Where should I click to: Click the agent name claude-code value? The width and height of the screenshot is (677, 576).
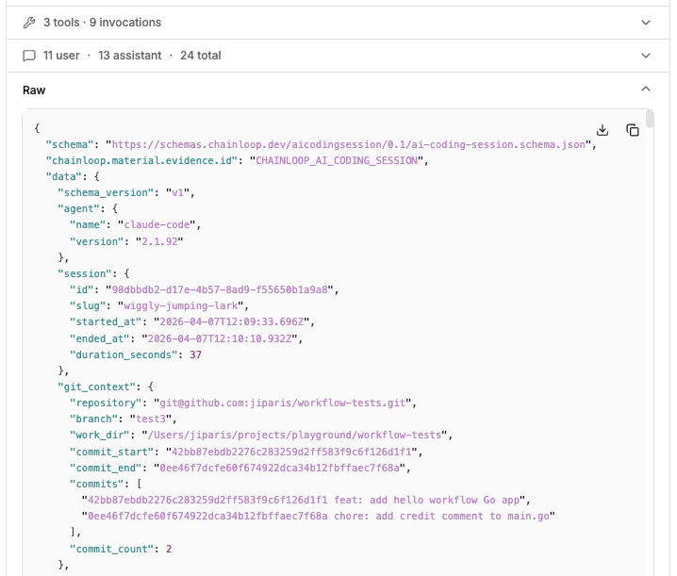[157, 225]
